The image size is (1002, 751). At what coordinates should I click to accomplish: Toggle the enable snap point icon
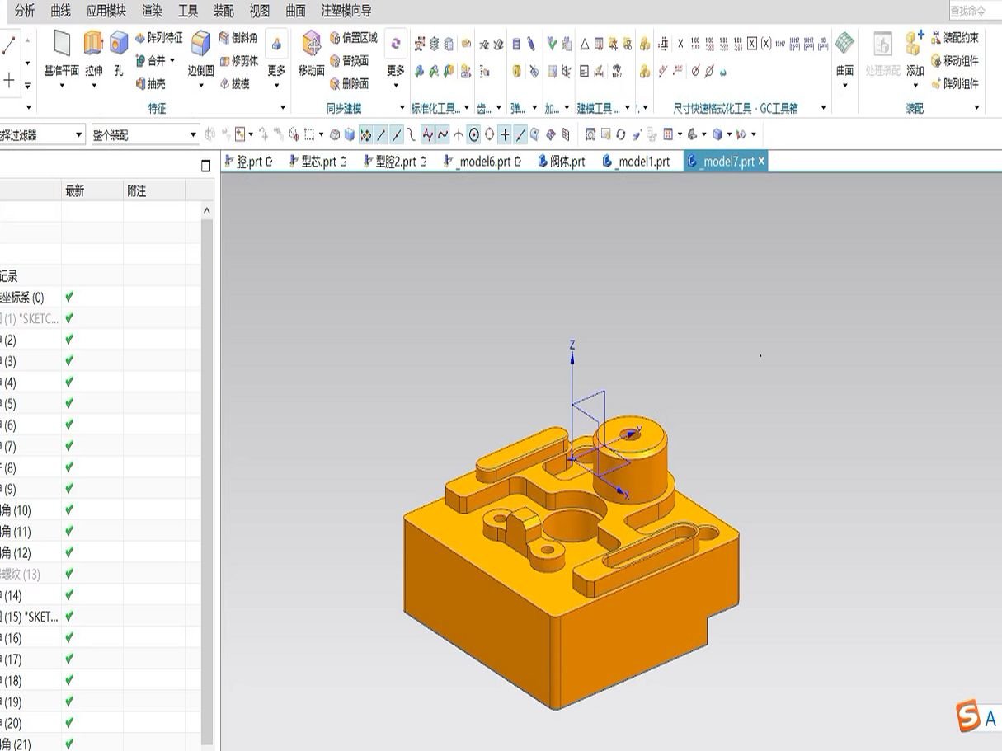point(365,134)
